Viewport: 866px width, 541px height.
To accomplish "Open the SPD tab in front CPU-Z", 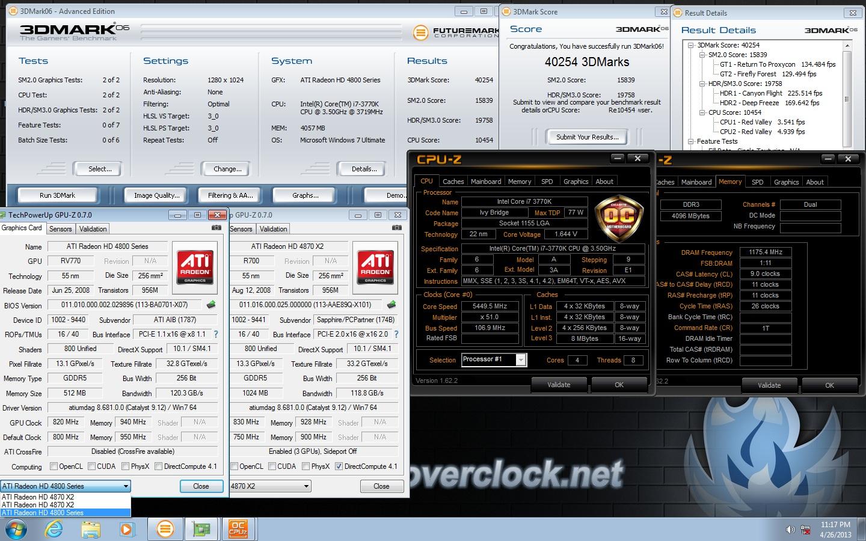I will (547, 181).
